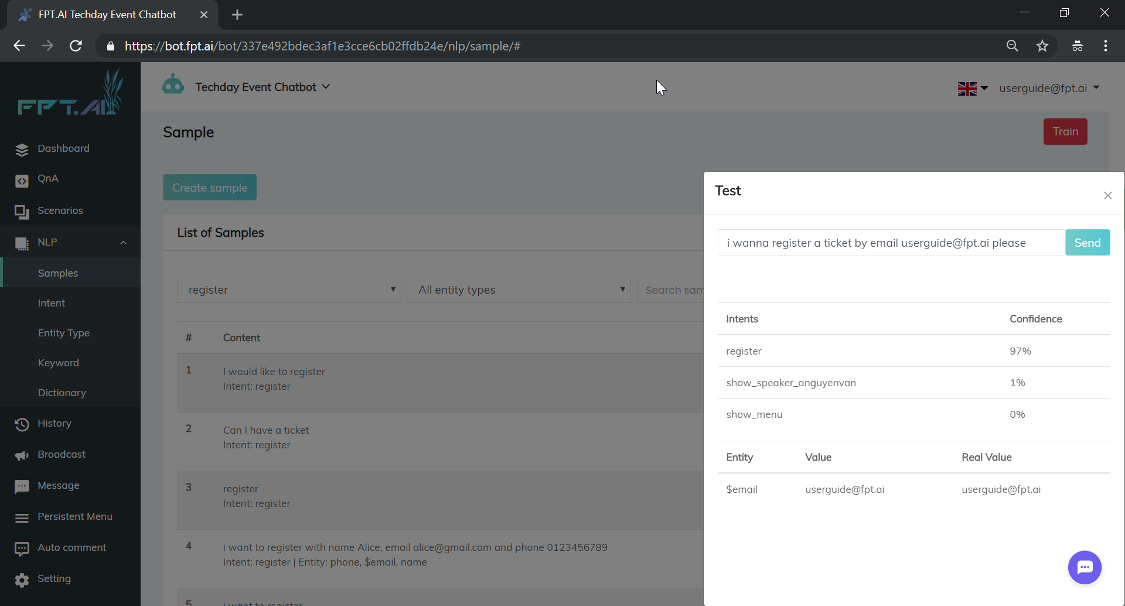Open Dictionary in the NLP submenu
The height and width of the screenshot is (606, 1125).
62,393
